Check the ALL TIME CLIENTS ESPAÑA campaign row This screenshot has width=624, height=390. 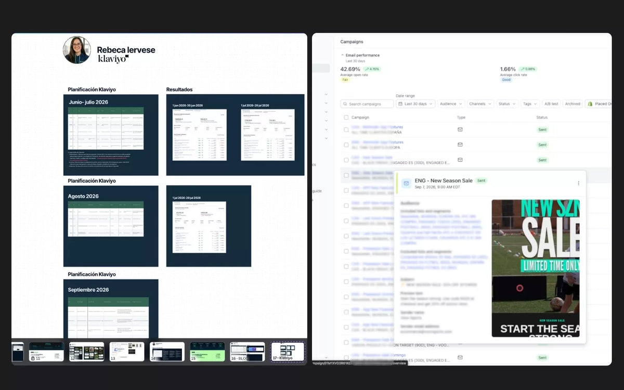[346, 129]
